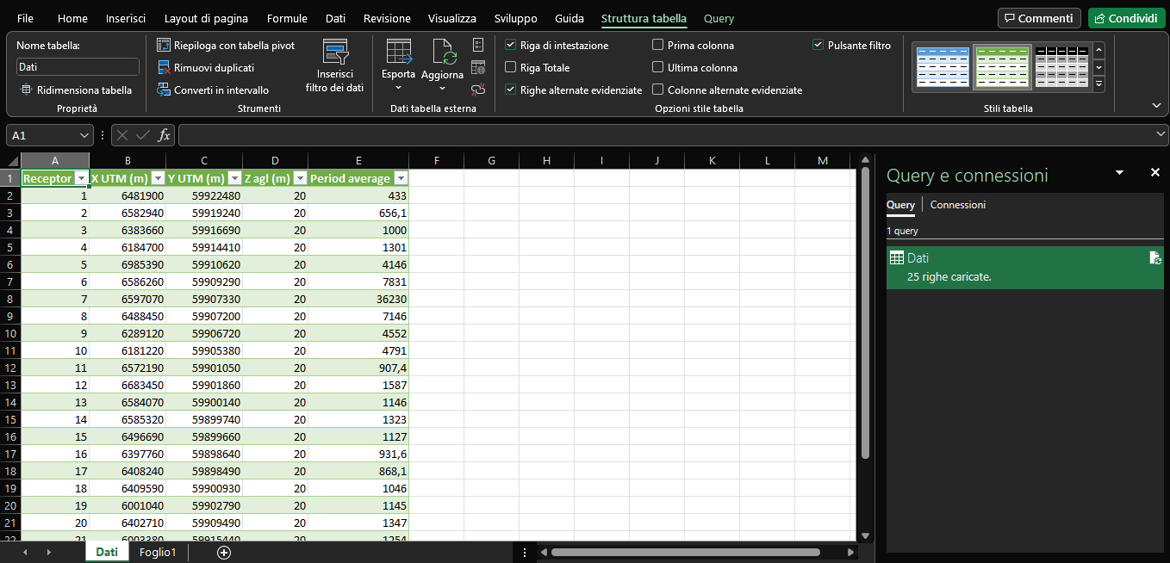Open the Period average filter dropdown
This screenshot has height=563, width=1170.
point(401,178)
